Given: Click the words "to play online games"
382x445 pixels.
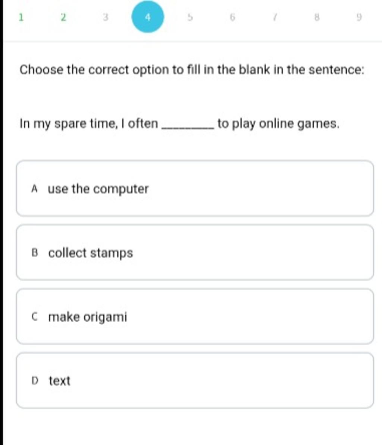Looking at the screenshot, I should (278, 123).
